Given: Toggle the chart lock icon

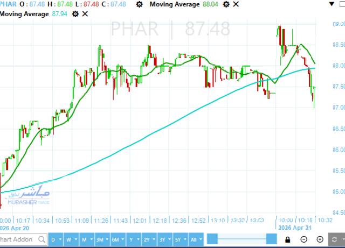Looking at the screenshot, I should pos(287,239).
